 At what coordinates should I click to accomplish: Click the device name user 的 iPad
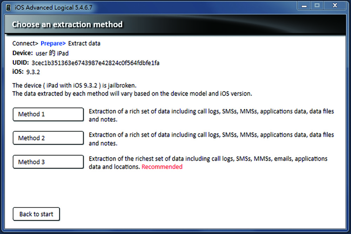click(x=52, y=53)
